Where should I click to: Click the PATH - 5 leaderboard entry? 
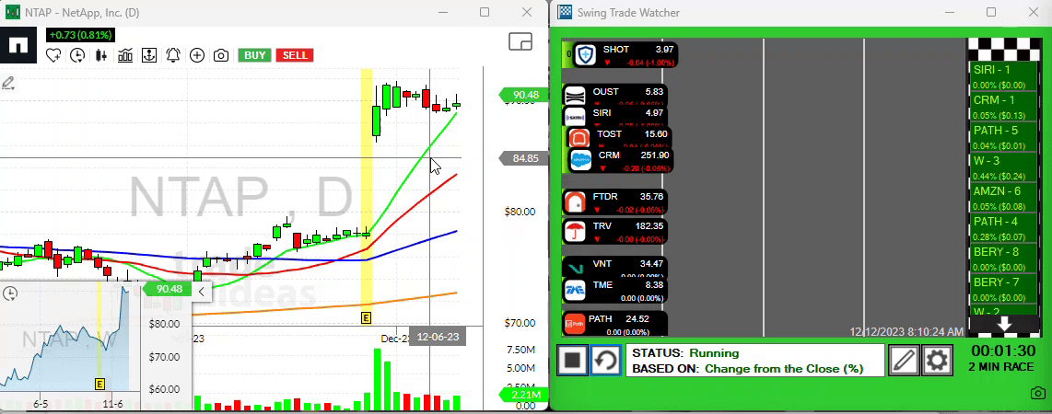point(1004,137)
